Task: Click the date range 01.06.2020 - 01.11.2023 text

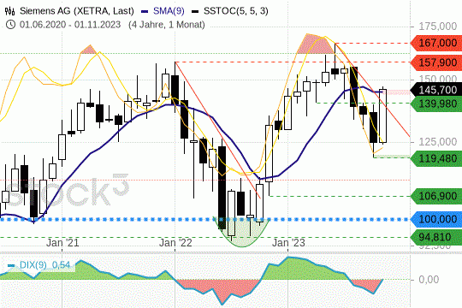Action: (70, 25)
